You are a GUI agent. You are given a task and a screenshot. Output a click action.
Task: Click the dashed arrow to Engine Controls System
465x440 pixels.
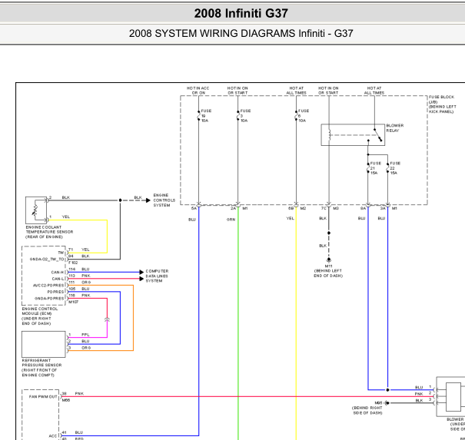136,200
